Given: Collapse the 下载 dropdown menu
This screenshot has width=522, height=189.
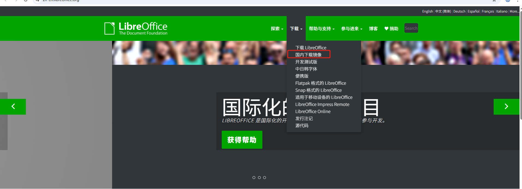Looking at the screenshot, I should pyautogui.click(x=296, y=29).
